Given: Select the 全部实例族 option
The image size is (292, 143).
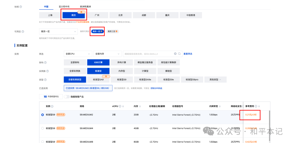Looking at the screenshot, I should [75, 71].
